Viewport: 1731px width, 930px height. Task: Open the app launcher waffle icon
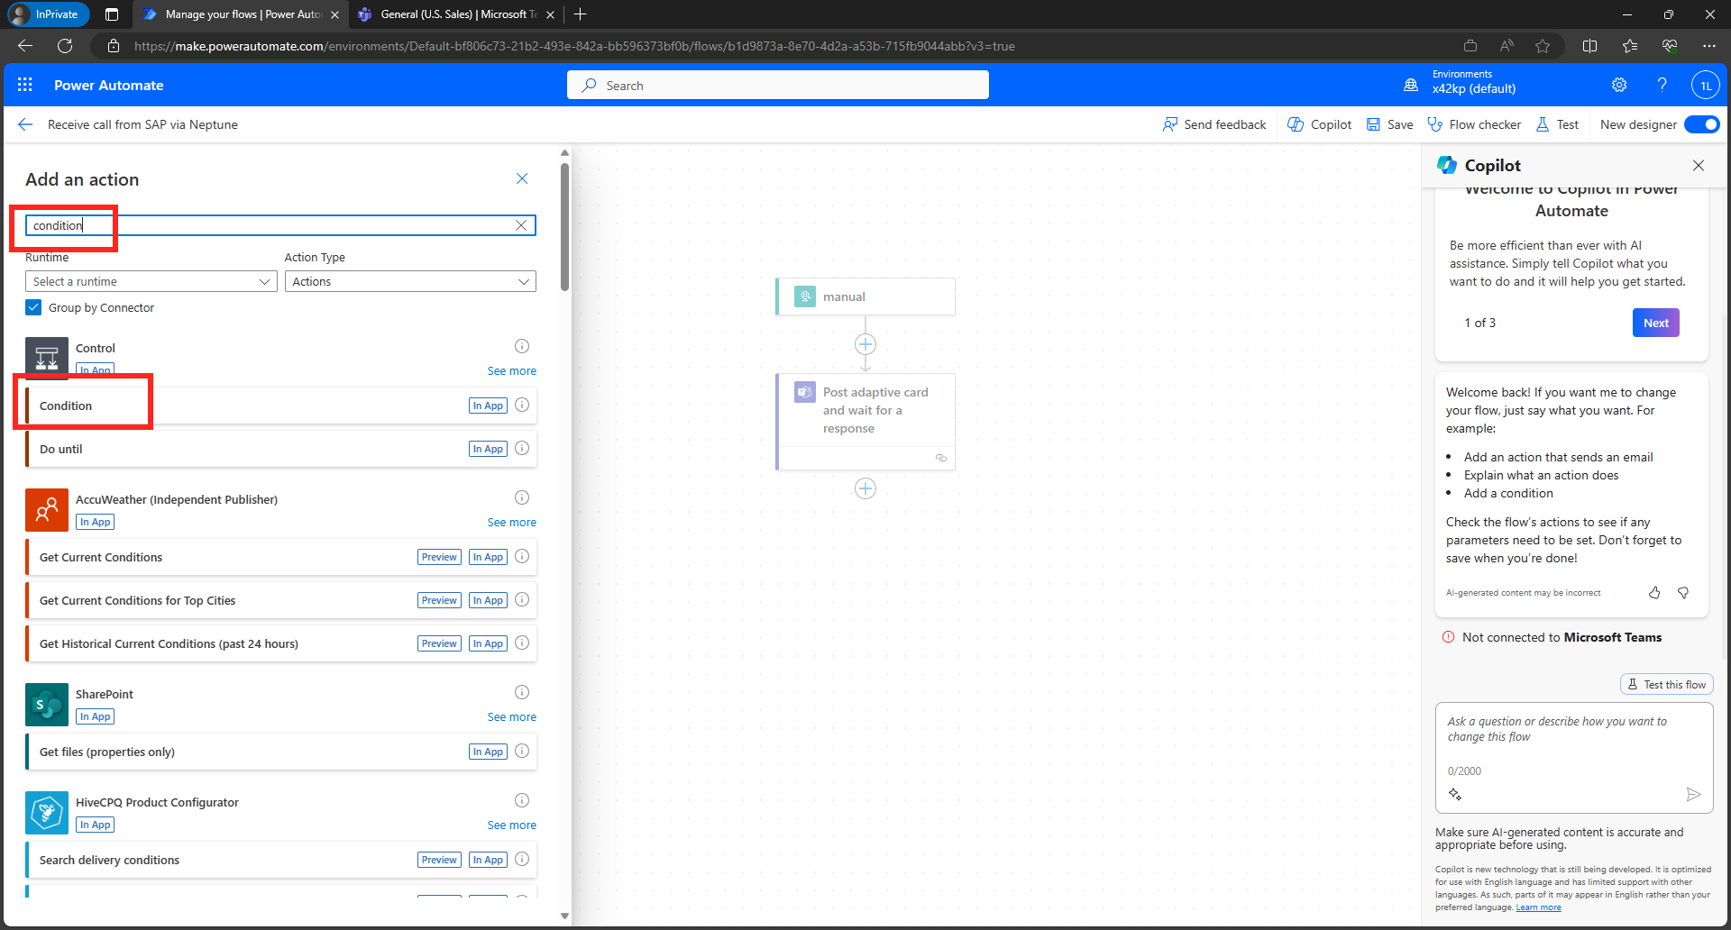[x=25, y=85]
